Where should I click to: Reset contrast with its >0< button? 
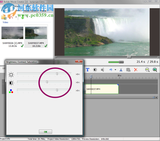click(x=78, y=82)
